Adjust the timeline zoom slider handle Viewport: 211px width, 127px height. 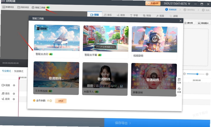[197, 74]
